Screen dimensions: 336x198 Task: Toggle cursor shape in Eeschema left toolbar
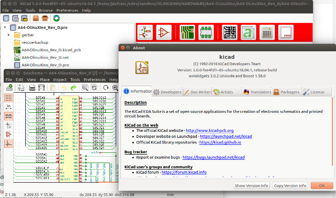click(x=8, y=125)
